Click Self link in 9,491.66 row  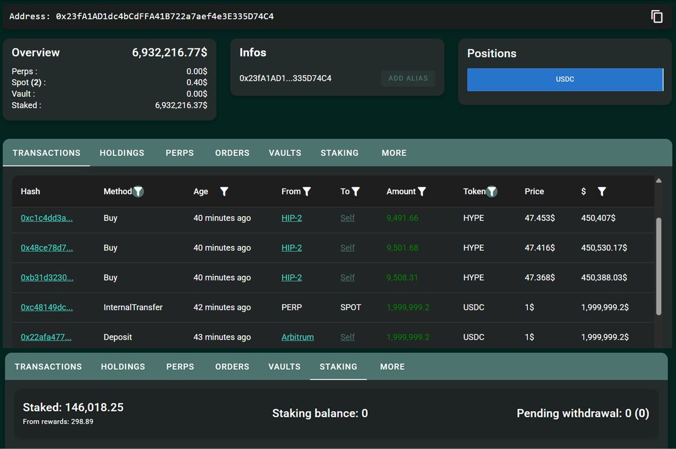pyautogui.click(x=348, y=218)
